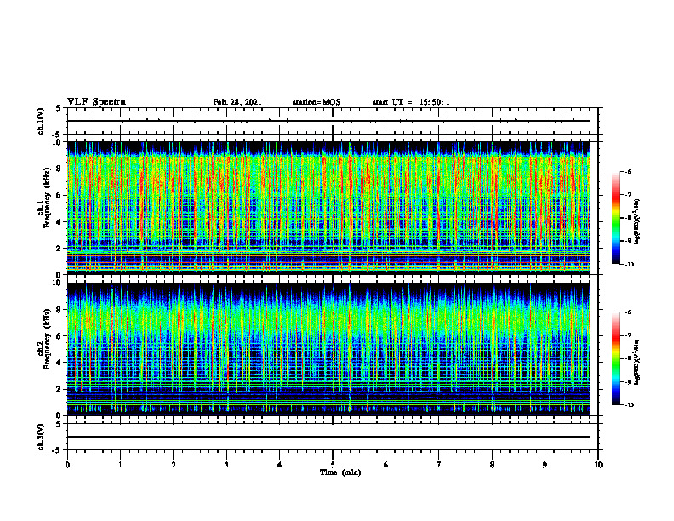Screen dimensions: 674x521
Task: Click the "station=MOS" header label
Action: pyautogui.click(x=317, y=102)
